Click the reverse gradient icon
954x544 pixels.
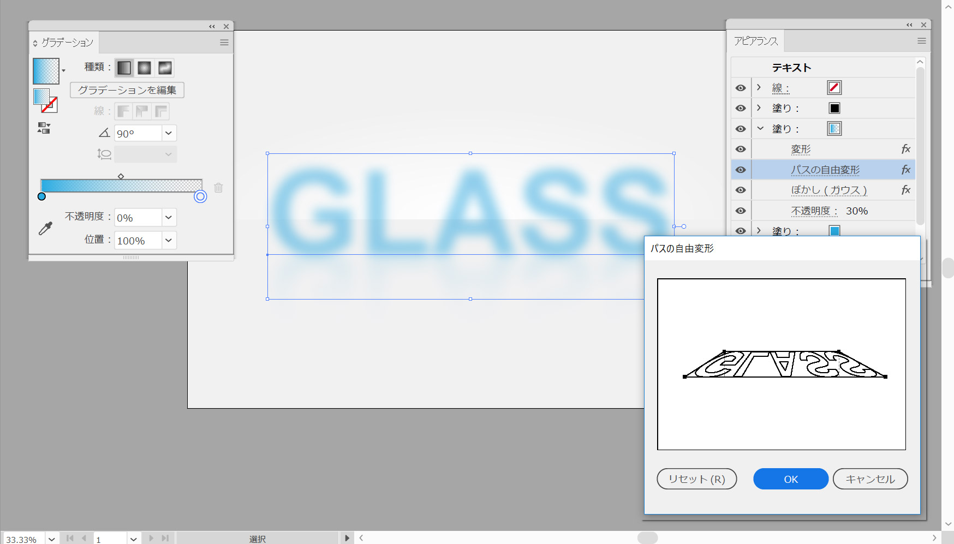44,128
